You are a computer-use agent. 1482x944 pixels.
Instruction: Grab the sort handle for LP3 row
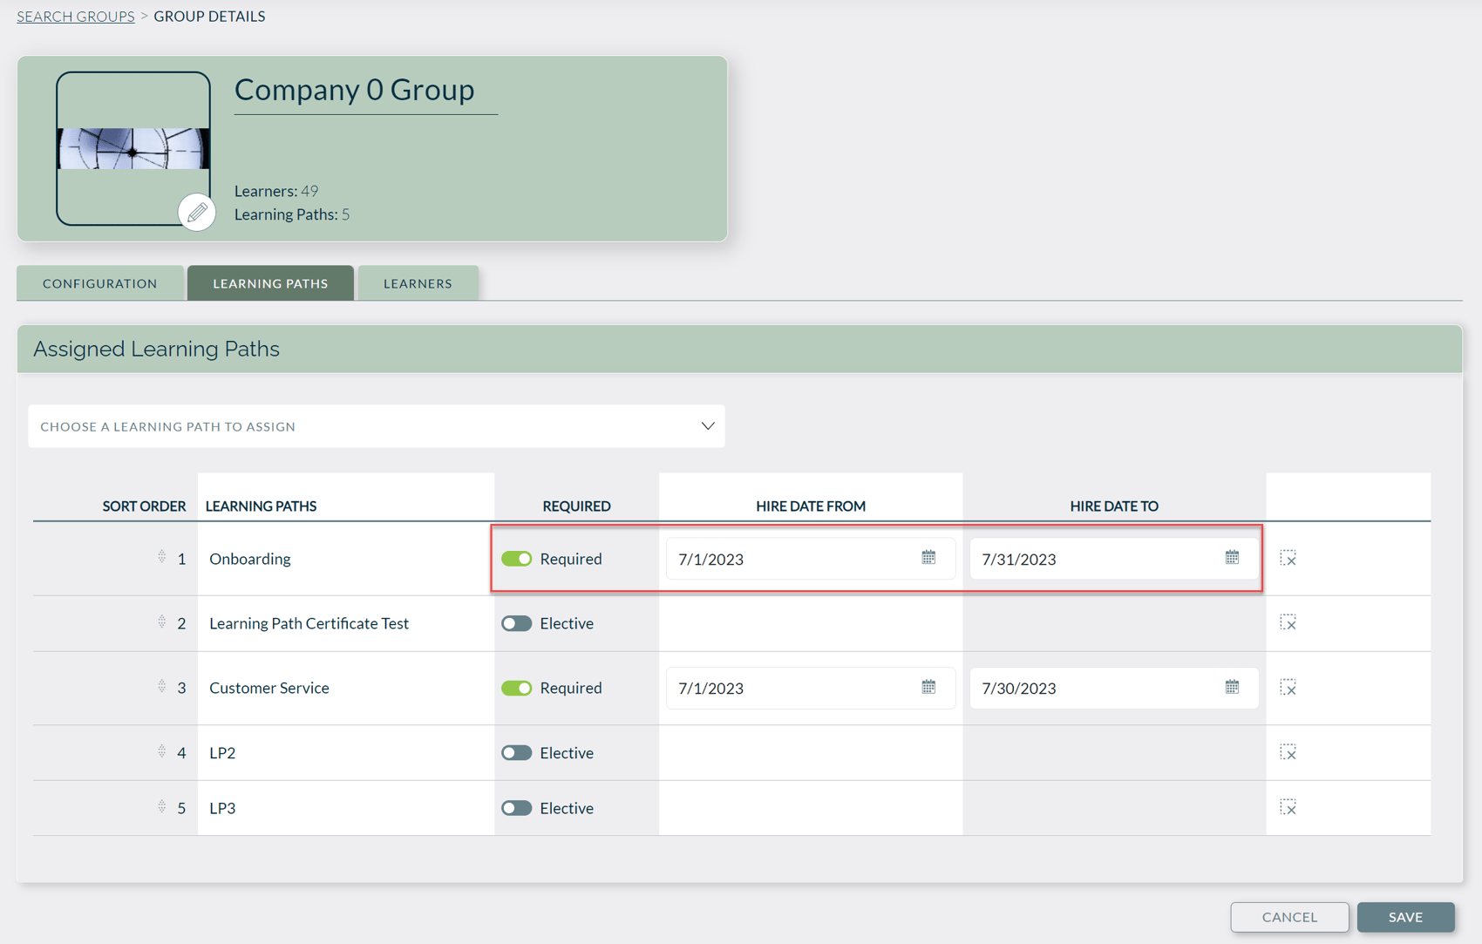pyautogui.click(x=162, y=806)
